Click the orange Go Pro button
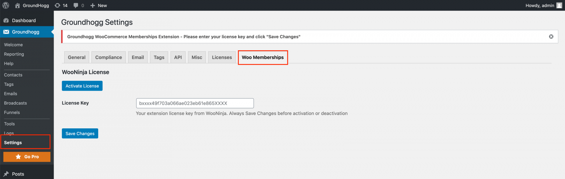Screen dimensions: 565x179 [27, 157]
